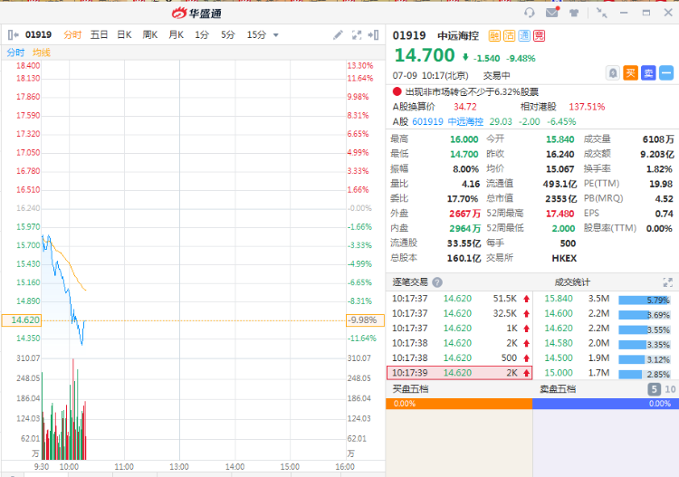Click the 14.620 current price axis marker

tap(22, 320)
